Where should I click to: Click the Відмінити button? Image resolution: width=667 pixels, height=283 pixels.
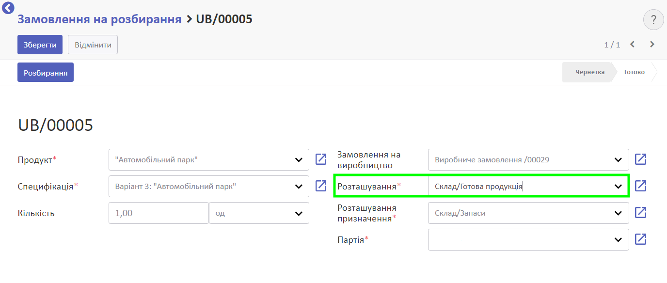pos(93,45)
